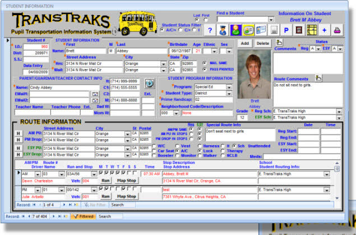
Task: Open the bus driver icon in toolbar
Action: coord(223,30)
